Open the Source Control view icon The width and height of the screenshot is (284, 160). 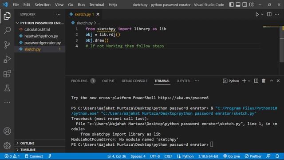point(7,45)
